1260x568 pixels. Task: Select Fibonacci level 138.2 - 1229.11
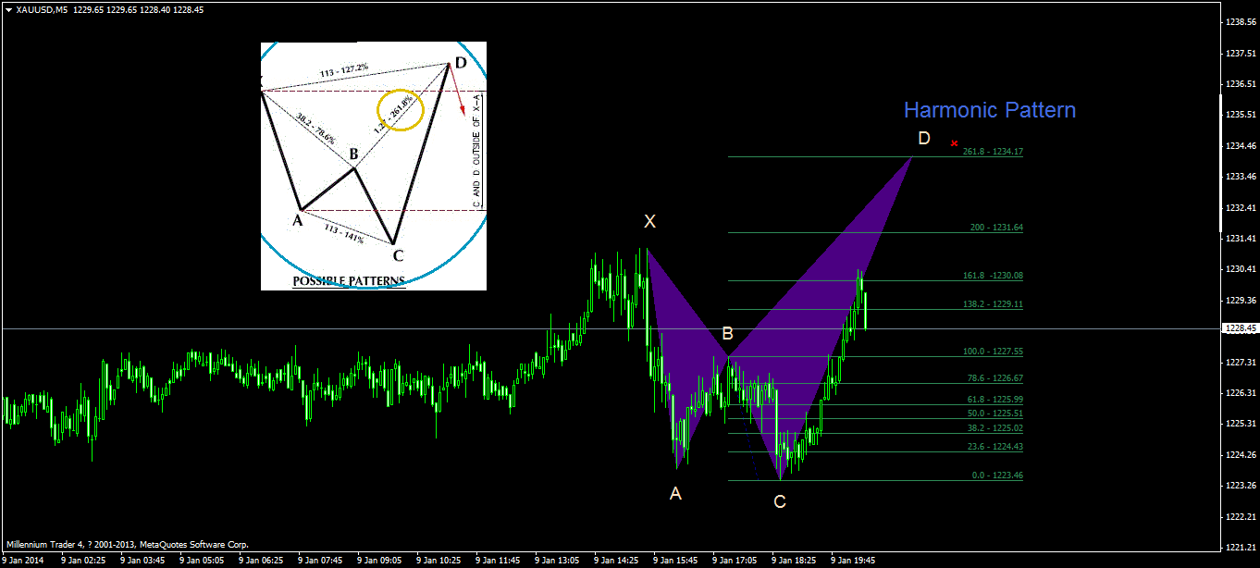coord(993,304)
